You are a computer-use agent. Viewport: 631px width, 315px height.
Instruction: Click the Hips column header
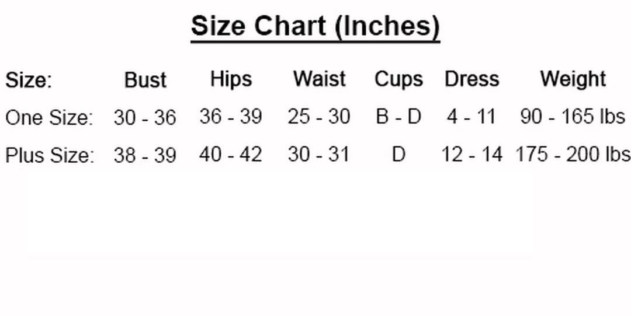(231, 79)
